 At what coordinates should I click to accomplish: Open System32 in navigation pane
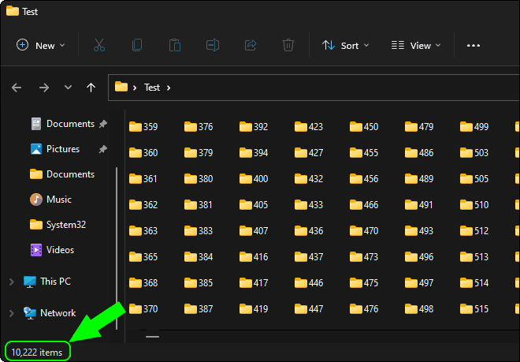[58, 225]
